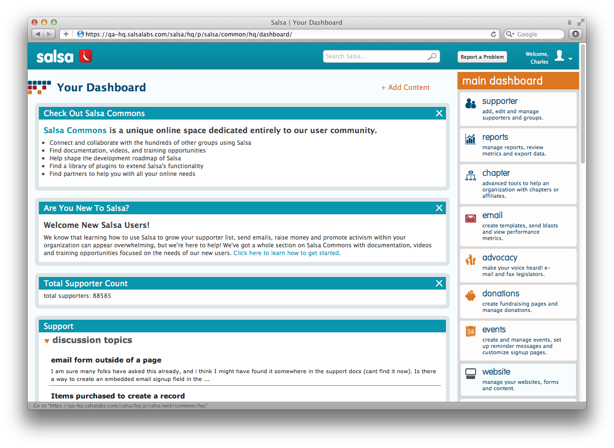This screenshot has height=448, width=614.
Task: Open the browser downloads button
Action: (x=575, y=34)
